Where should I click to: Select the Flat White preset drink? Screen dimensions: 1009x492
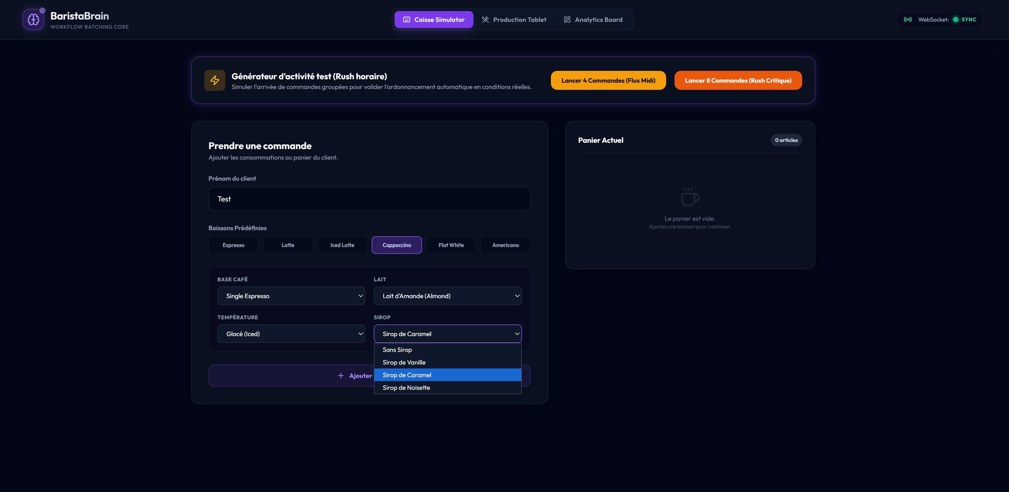[451, 245]
